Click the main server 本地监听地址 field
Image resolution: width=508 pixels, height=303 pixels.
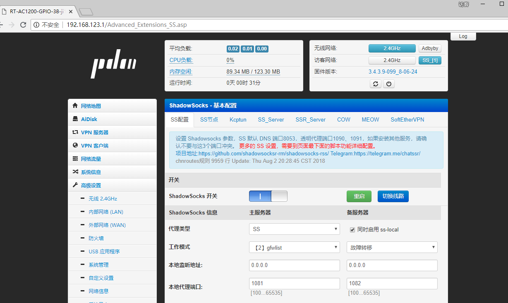(x=294, y=265)
